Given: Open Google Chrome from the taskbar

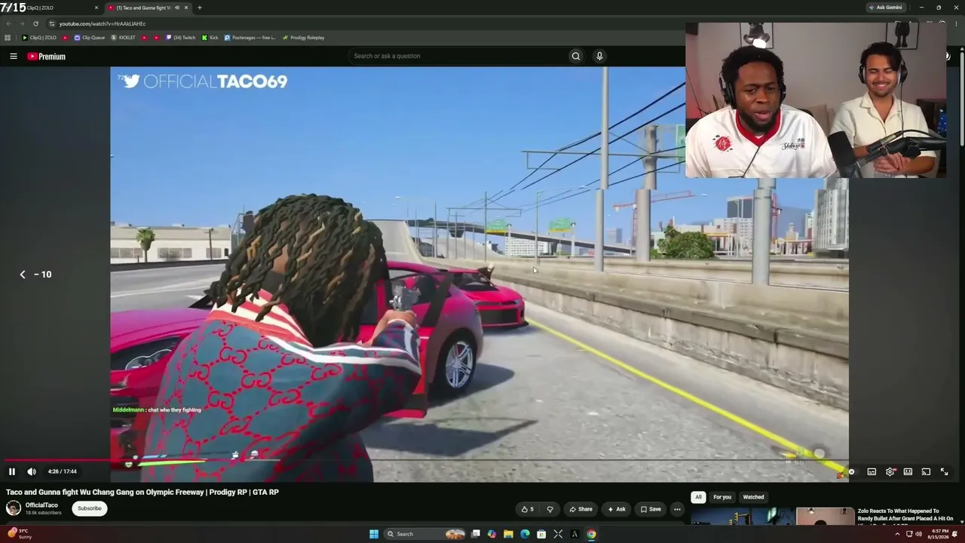Looking at the screenshot, I should point(591,534).
